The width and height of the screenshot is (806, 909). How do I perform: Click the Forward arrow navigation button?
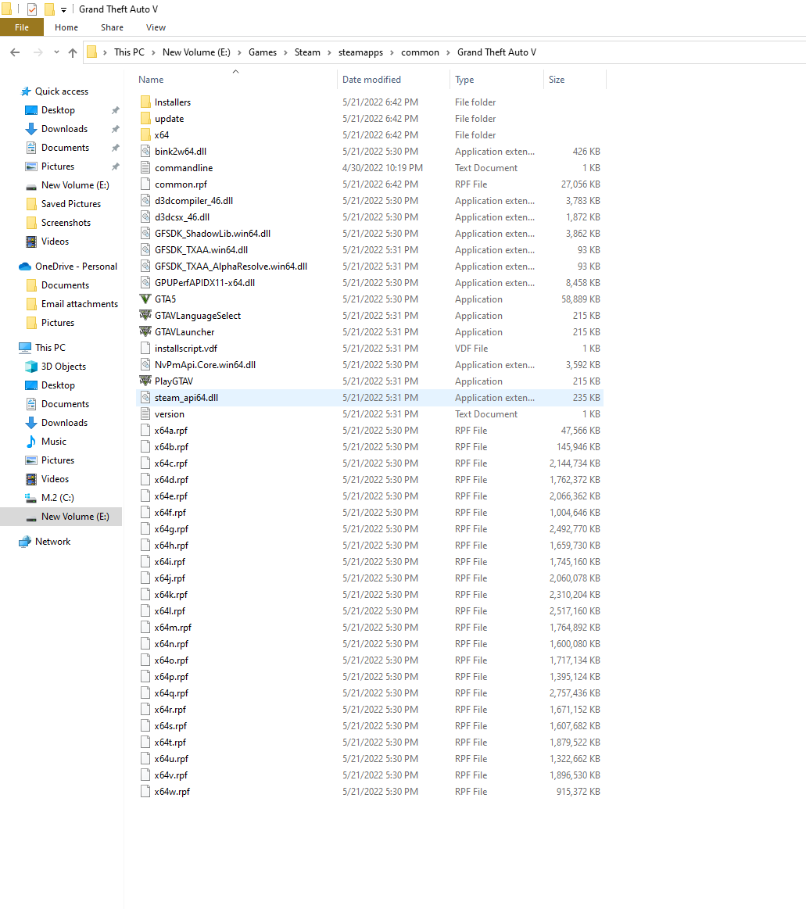38,52
